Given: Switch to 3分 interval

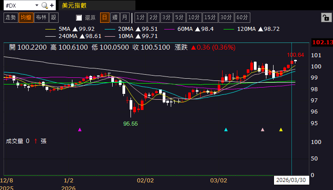Looking at the screenshot, I should [x=166, y=17].
